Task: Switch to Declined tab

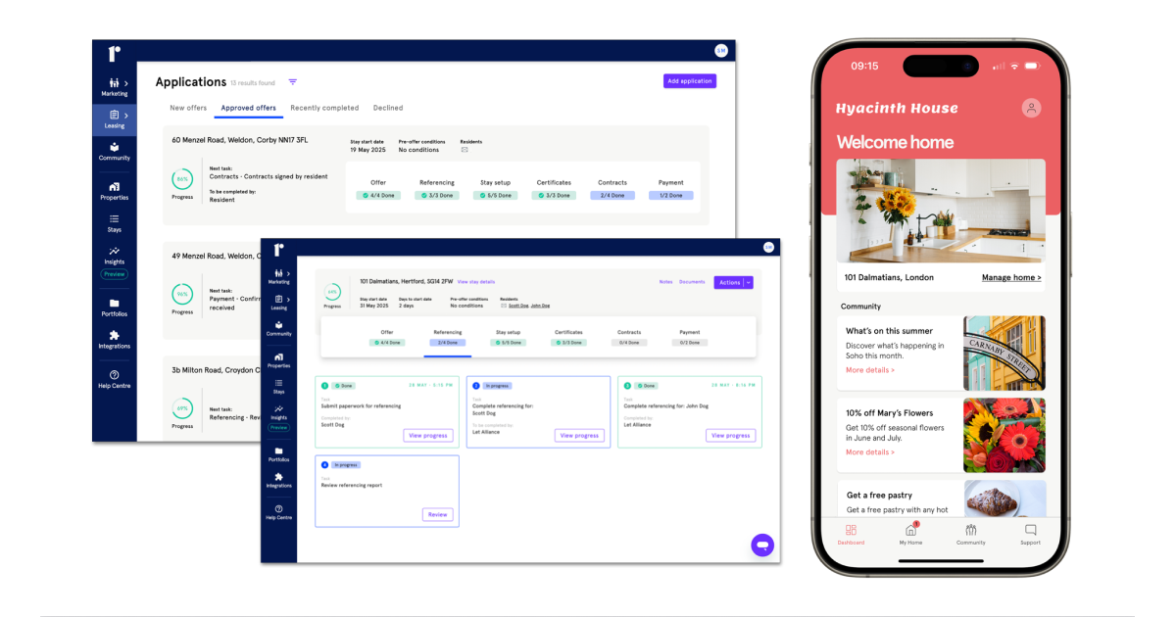Action: pyautogui.click(x=388, y=108)
